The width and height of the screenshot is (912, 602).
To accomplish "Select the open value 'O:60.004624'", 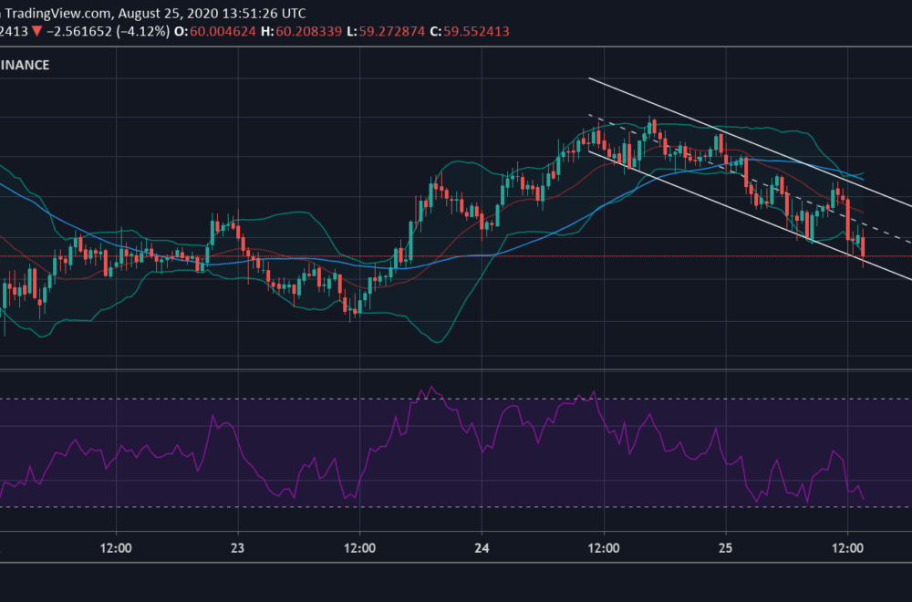I will pos(215,31).
